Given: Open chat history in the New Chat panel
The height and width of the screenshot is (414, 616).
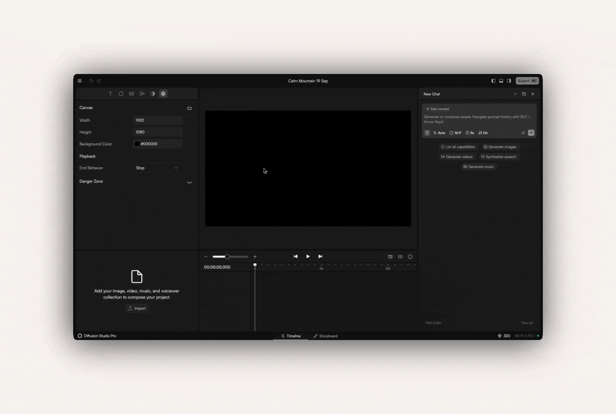Looking at the screenshot, I should pyautogui.click(x=524, y=94).
